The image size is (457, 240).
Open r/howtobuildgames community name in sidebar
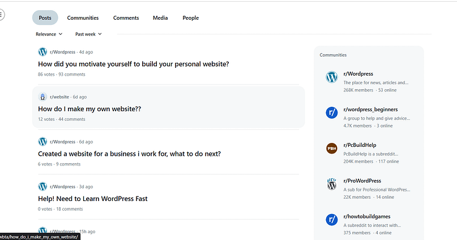pos(367,216)
